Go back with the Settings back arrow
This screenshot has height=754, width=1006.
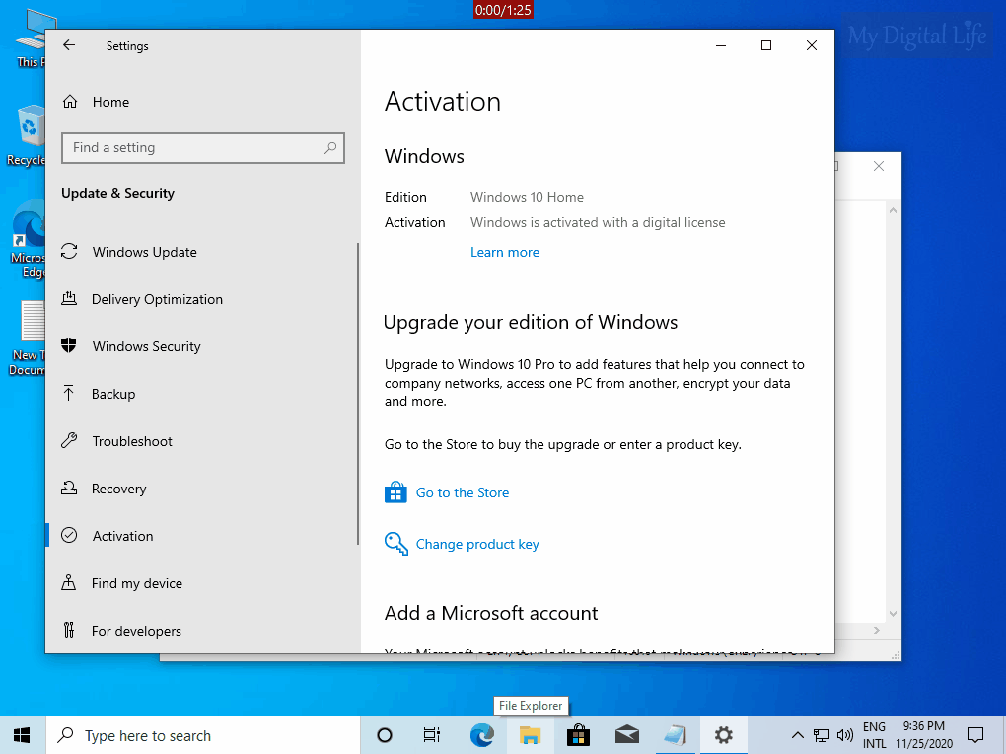click(69, 45)
